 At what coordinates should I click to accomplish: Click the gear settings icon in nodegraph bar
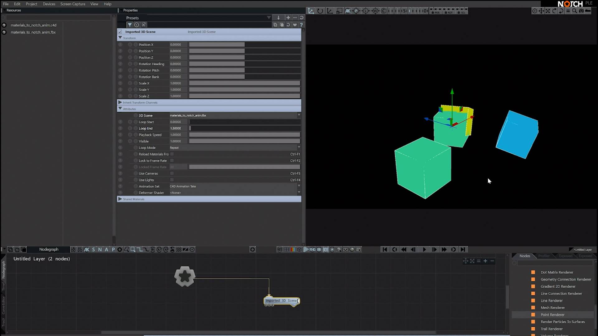253,250
